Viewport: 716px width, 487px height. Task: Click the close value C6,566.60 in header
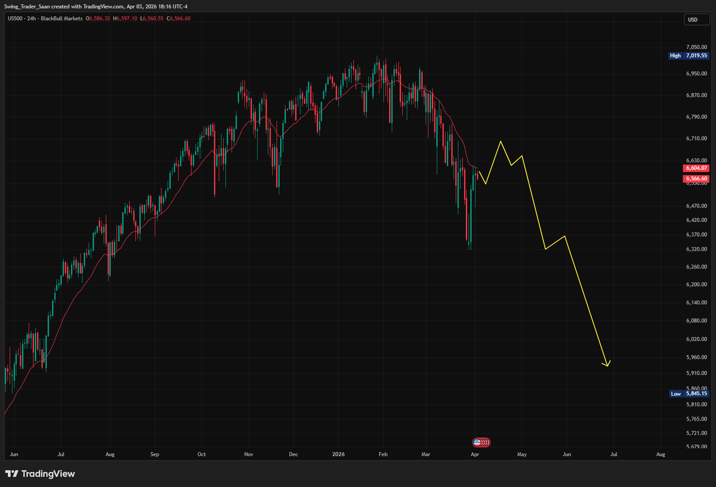(x=180, y=19)
